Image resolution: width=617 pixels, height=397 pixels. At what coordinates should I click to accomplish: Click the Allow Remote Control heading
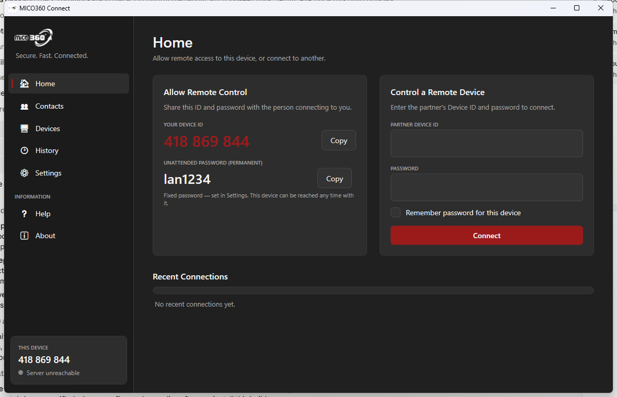[x=205, y=92]
